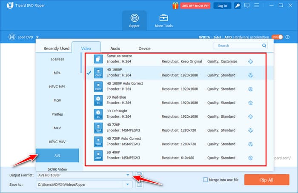
Task: Open settings for 3D Red-Blue profile
Action: pos(250,103)
